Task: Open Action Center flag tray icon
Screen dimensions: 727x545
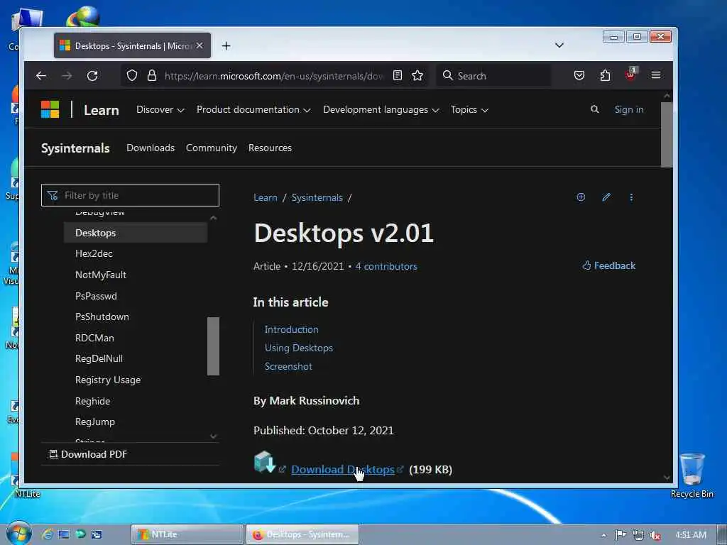Action: point(621,535)
